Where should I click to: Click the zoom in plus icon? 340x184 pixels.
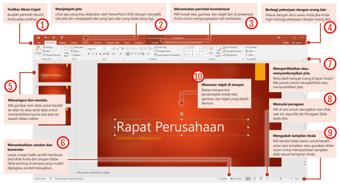coord(292,179)
